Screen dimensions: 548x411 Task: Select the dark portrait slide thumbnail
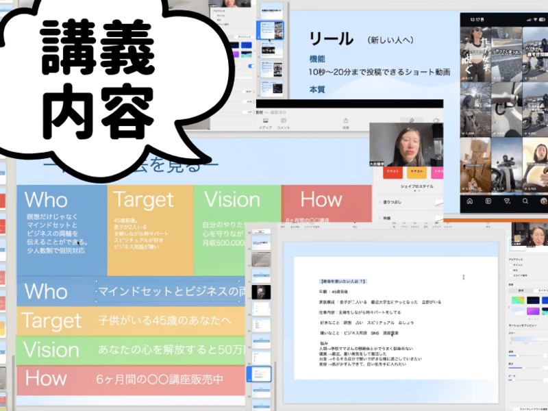pyautogui.click(x=263, y=292)
